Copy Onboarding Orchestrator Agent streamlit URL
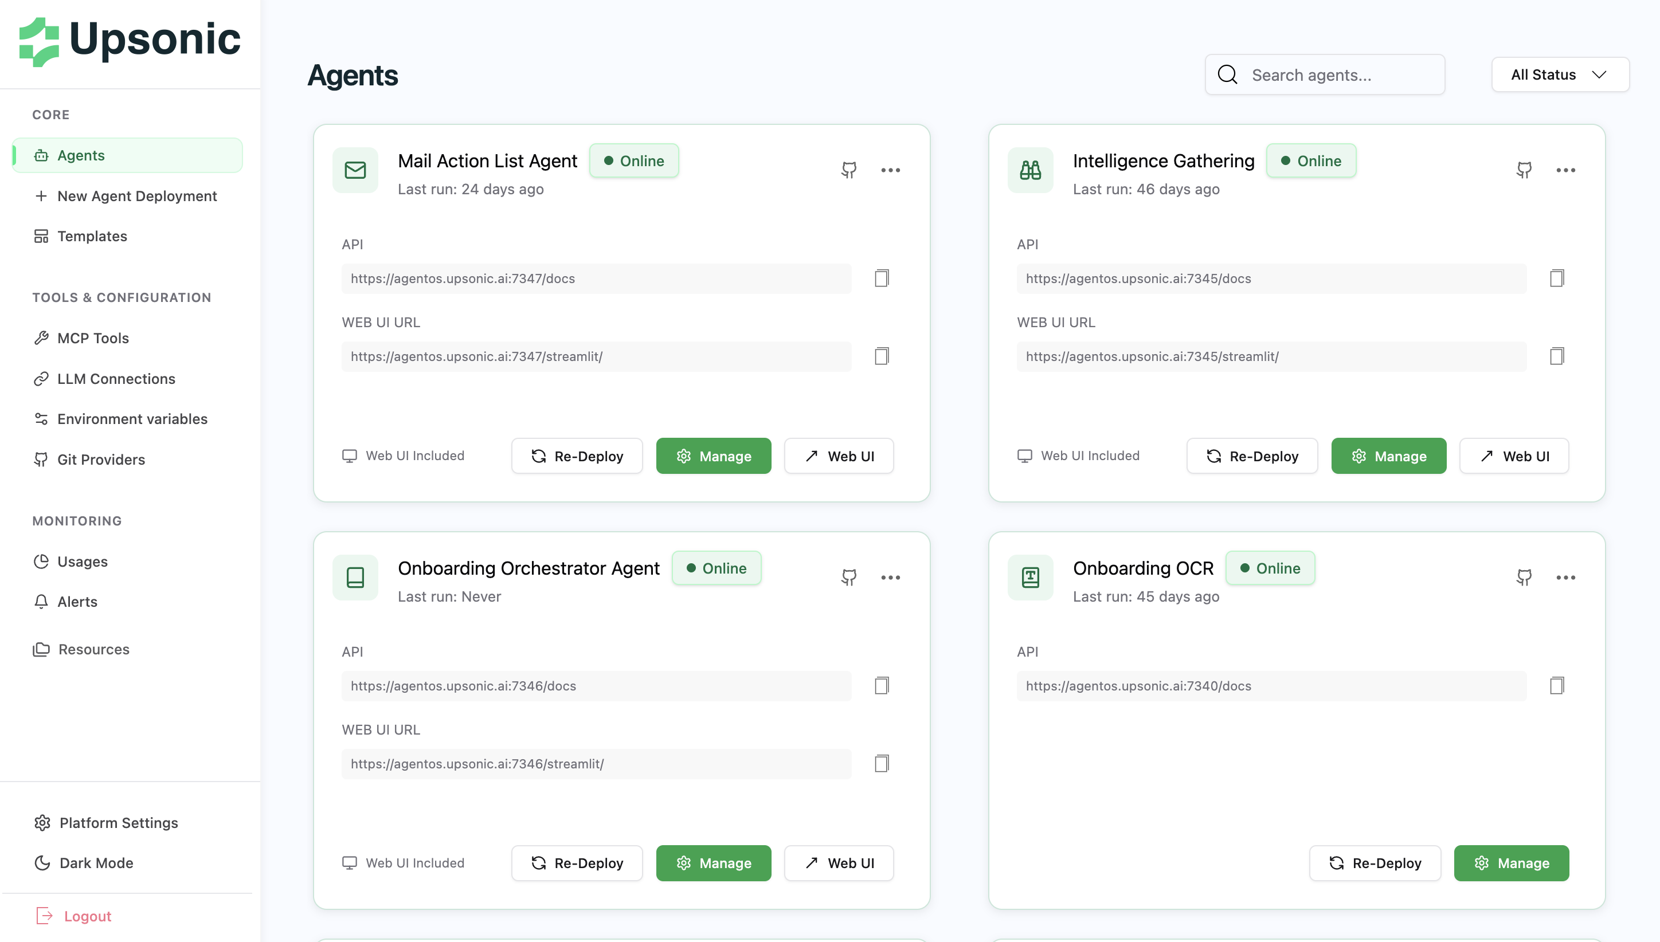1660x942 pixels. coord(882,763)
